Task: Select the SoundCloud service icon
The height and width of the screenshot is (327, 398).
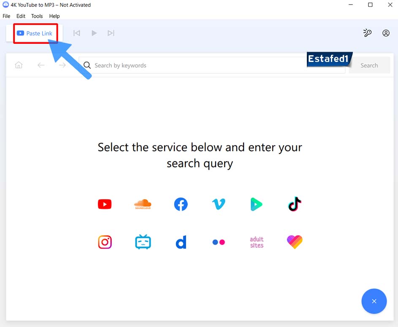Action: [142, 204]
